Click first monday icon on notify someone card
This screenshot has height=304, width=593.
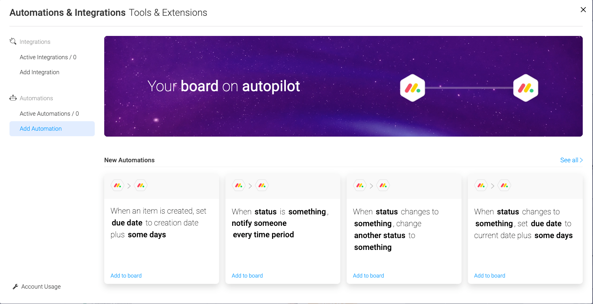click(238, 185)
